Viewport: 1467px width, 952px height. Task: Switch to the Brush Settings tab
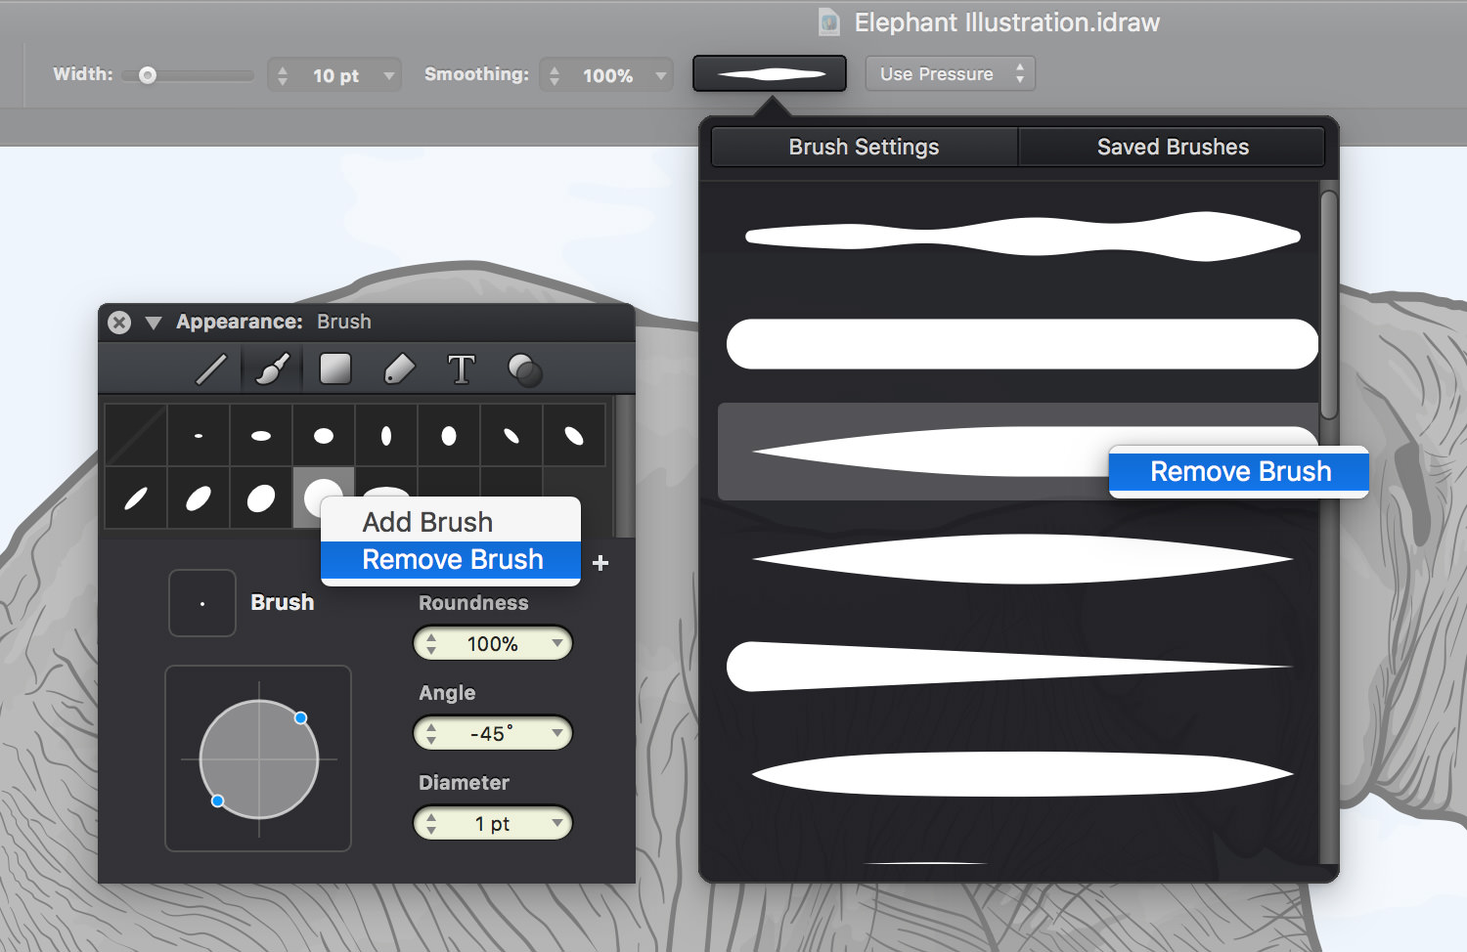click(x=865, y=147)
